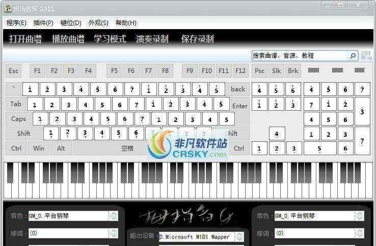Click the first note key right of Tab
Viewport: 376px width, 246px height.
[35, 104]
